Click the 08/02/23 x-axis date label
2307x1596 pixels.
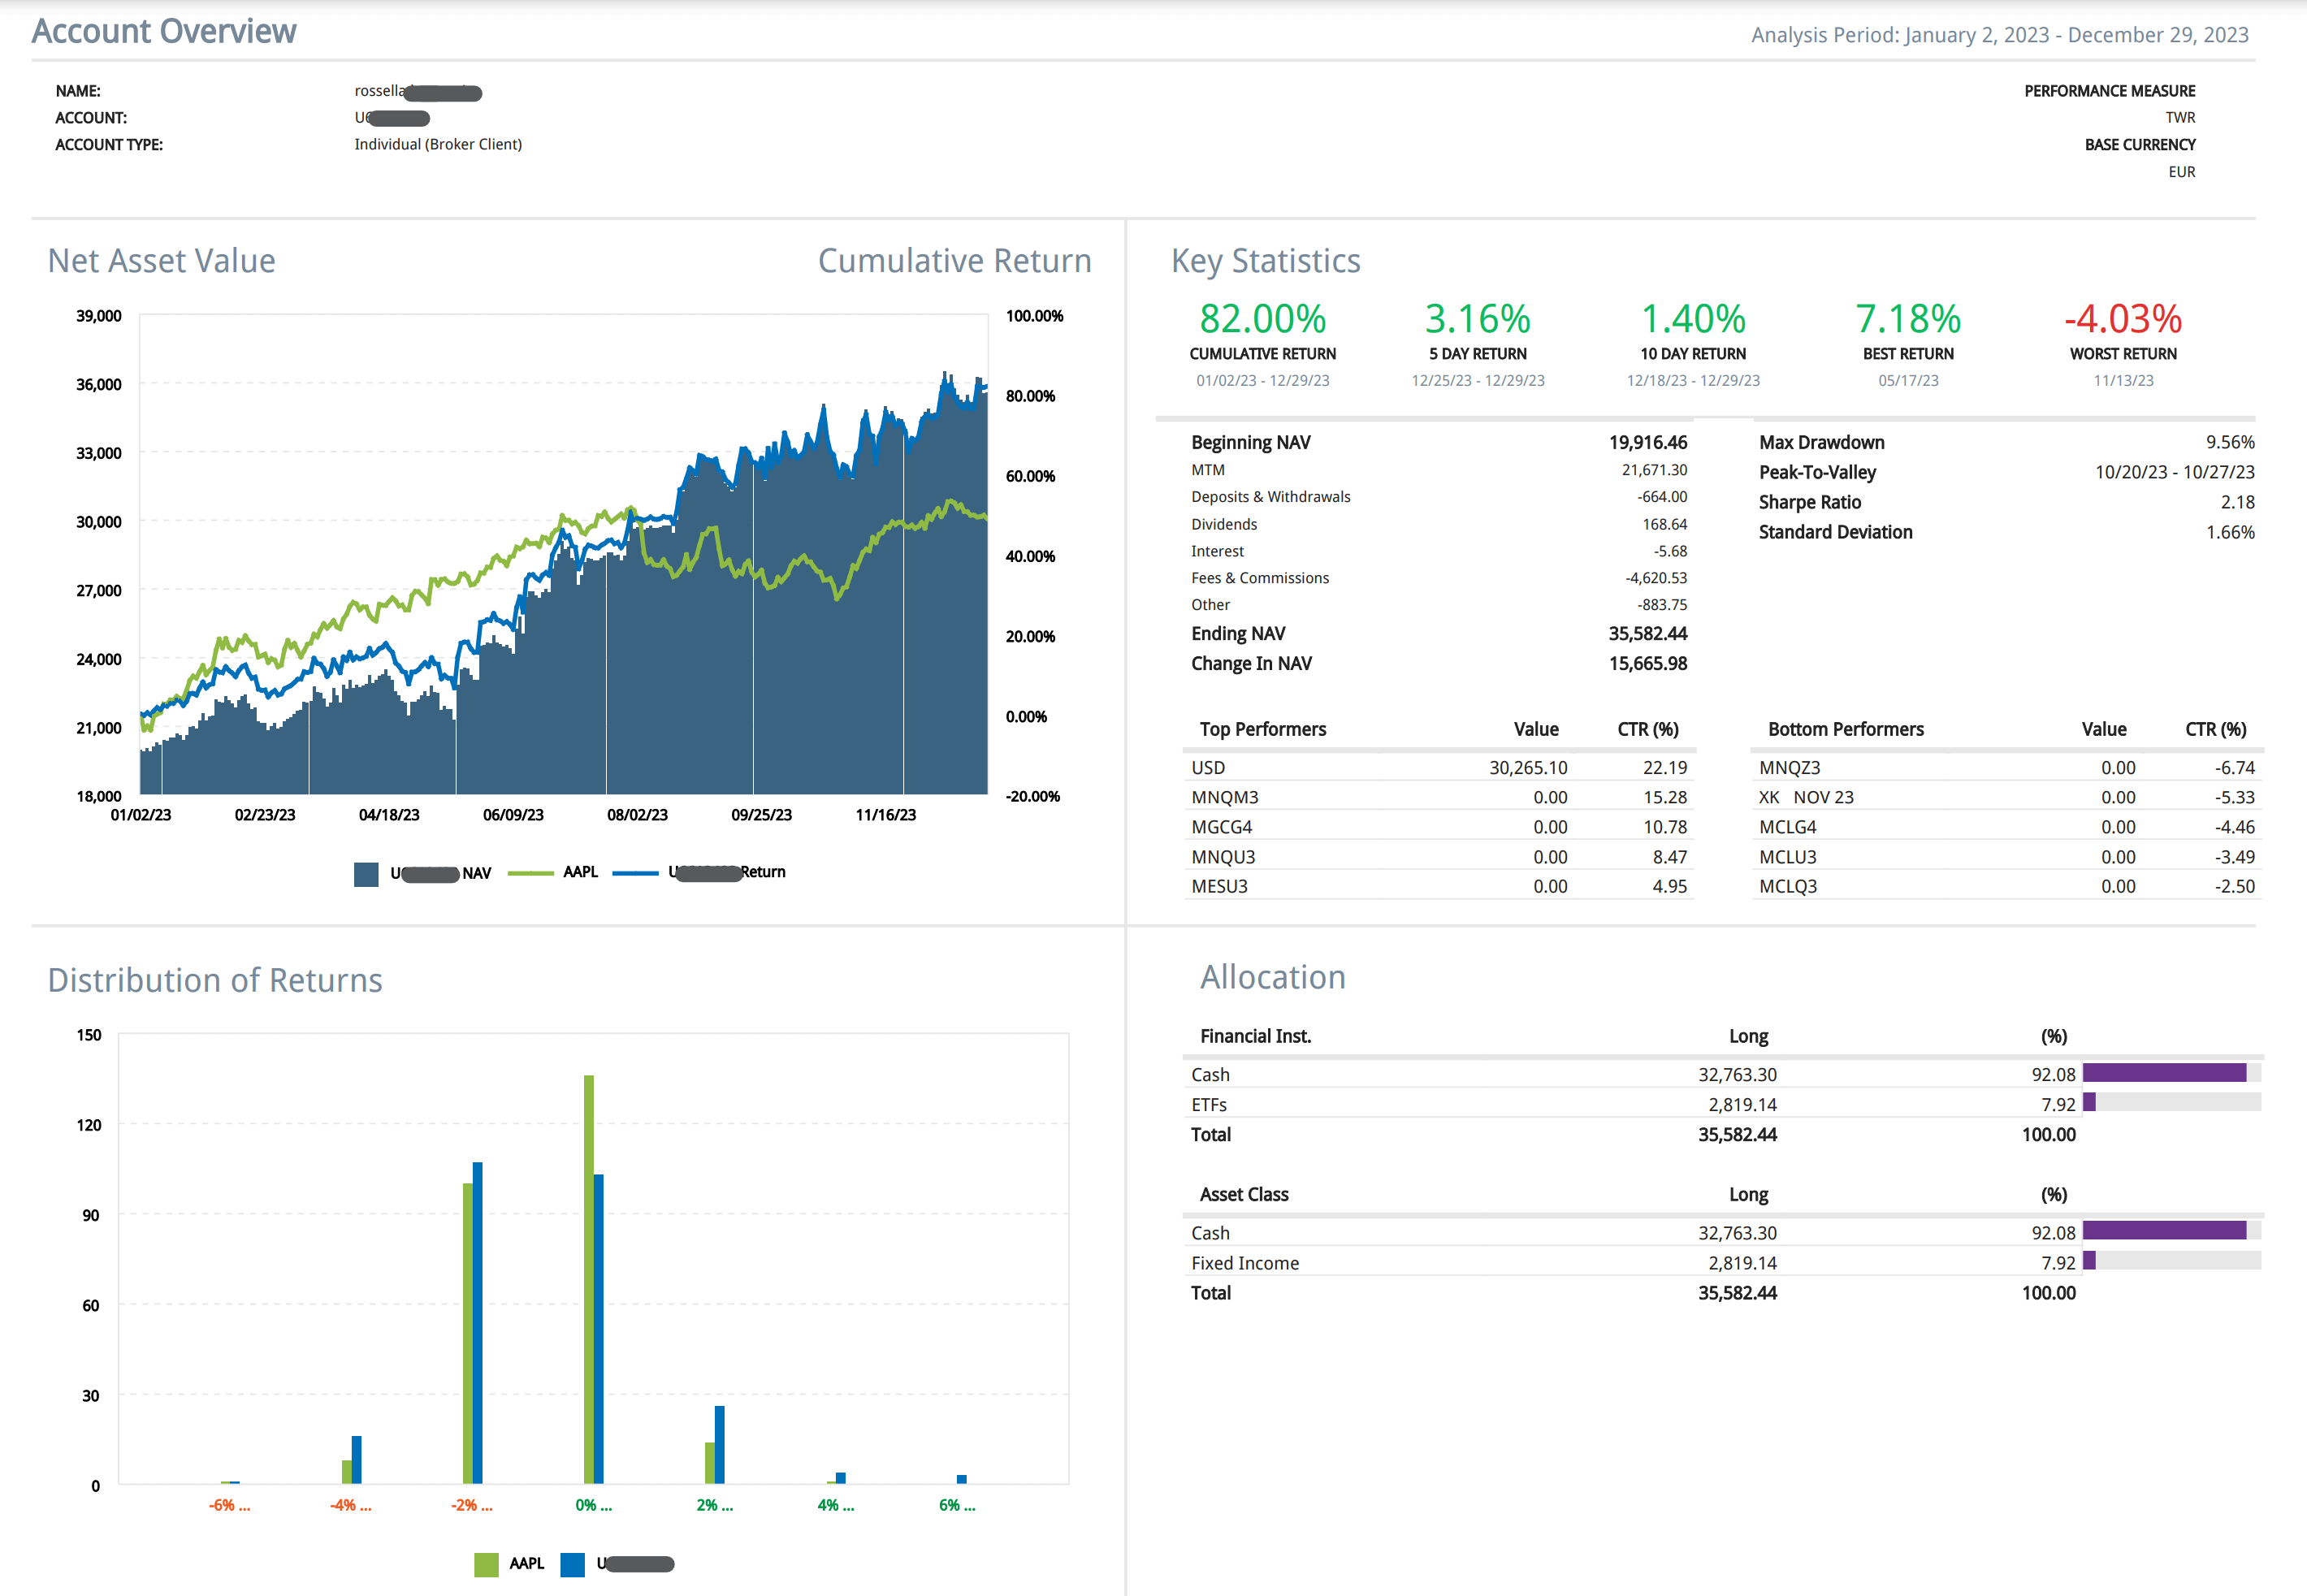coord(637,815)
